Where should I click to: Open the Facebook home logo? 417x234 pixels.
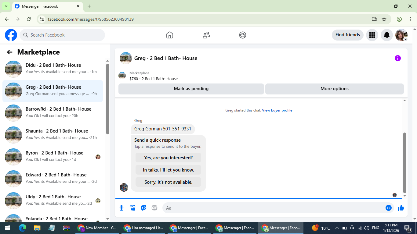(x=11, y=35)
